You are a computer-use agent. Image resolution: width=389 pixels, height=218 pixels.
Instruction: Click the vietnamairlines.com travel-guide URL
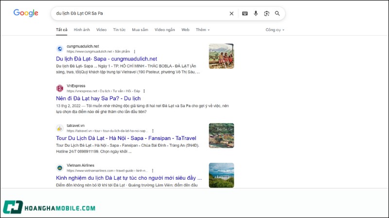[107, 171]
